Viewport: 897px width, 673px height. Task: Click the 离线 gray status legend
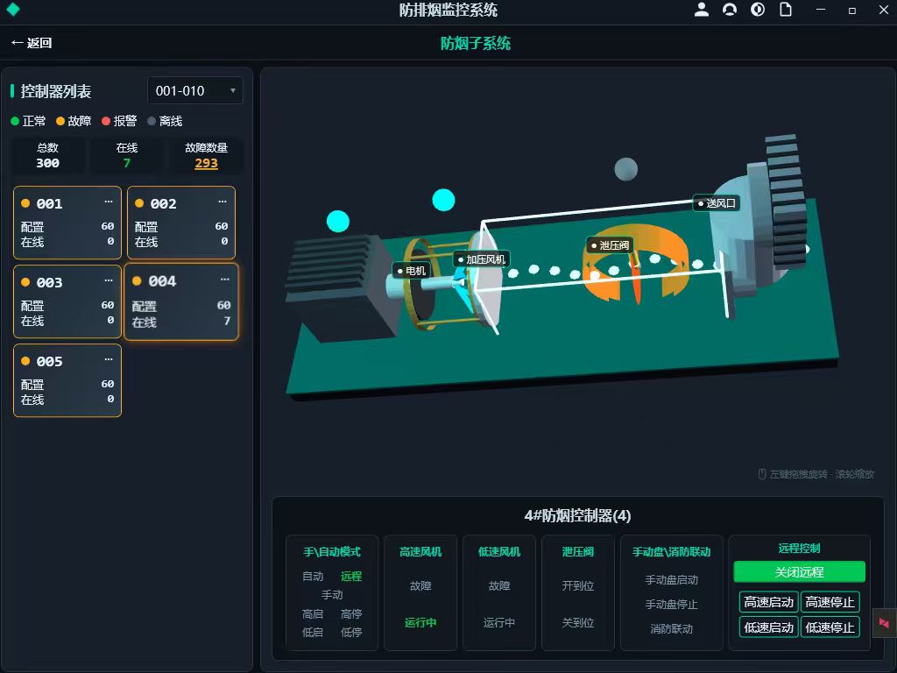point(165,121)
